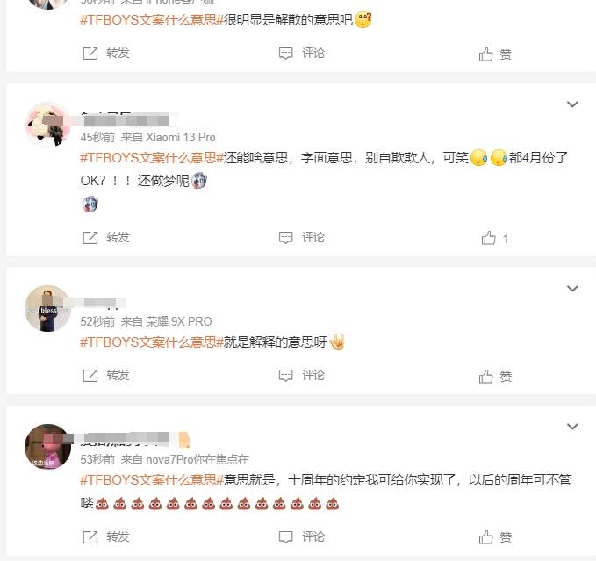This screenshot has width=596, height=561.
Task: Like the '就是解释的意思呀' post
Action: [495, 377]
